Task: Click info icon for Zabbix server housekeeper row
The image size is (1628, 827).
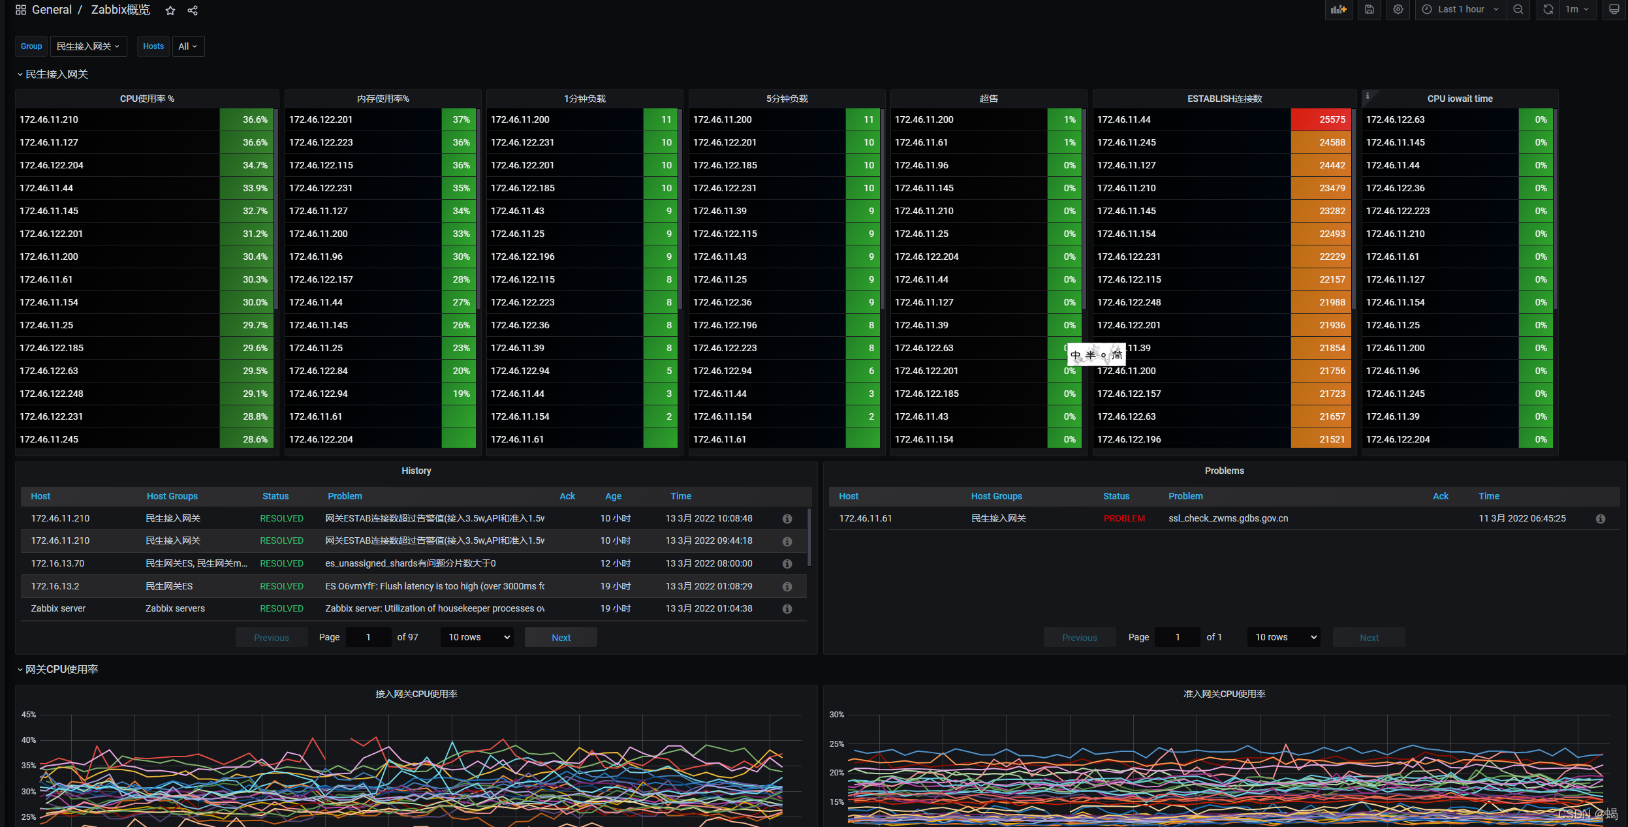Action: [x=787, y=609]
